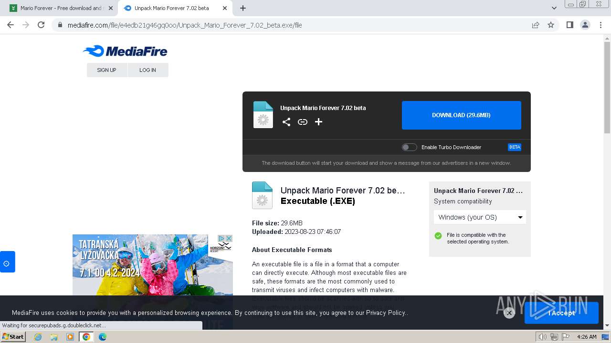
Task: Click the BETA badge
Action: click(x=515, y=147)
